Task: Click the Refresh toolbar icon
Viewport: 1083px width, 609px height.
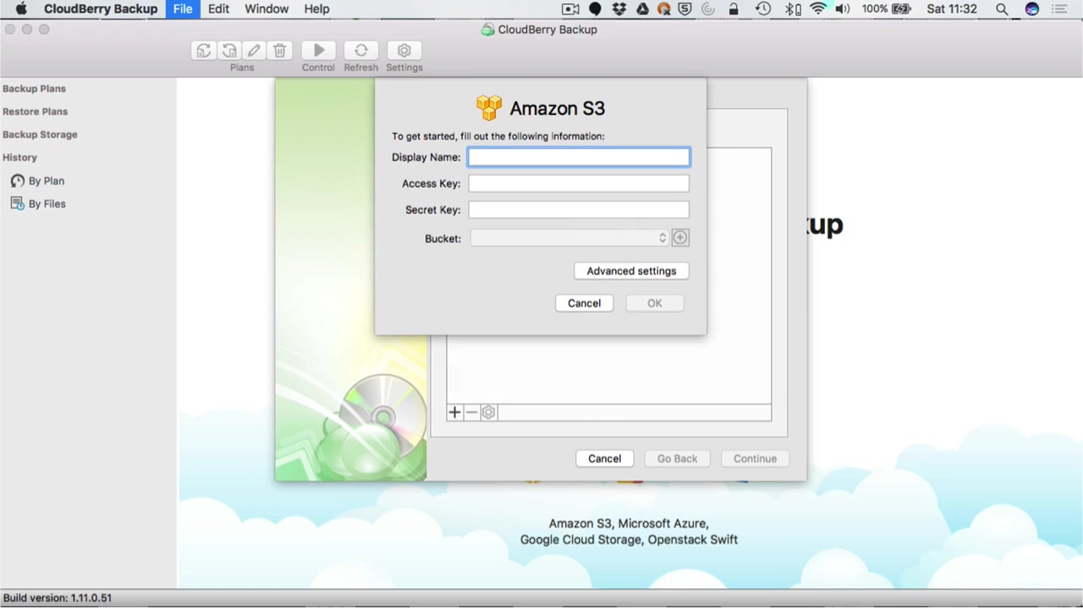Action: [x=361, y=51]
